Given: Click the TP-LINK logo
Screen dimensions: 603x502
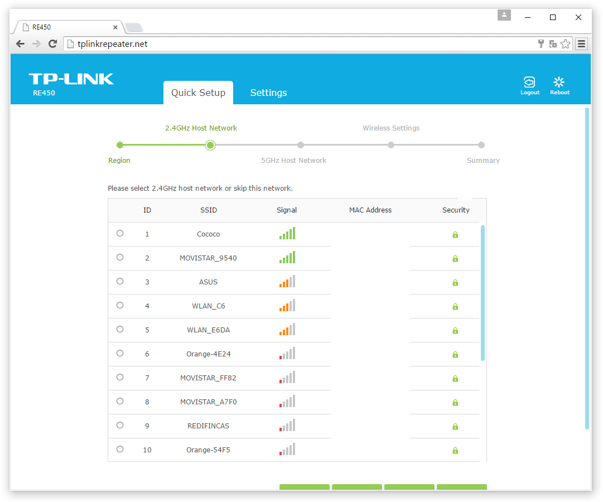Looking at the screenshot, I should [x=71, y=79].
